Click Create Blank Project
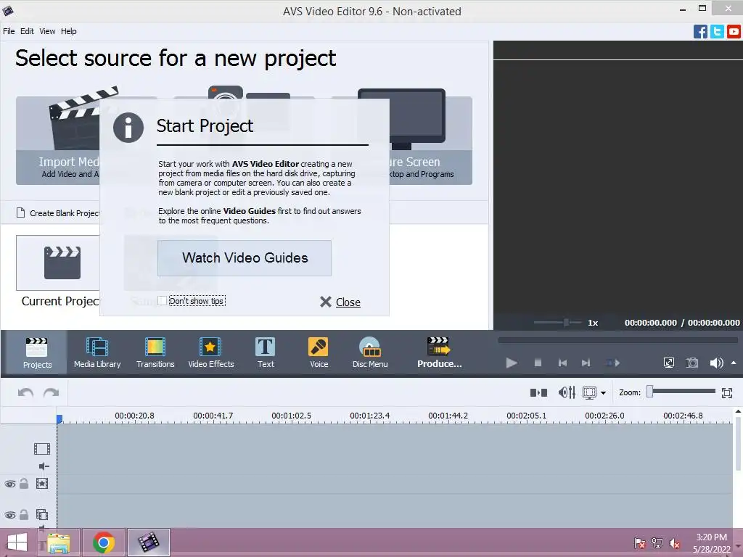The width and height of the screenshot is (743, 557). [x=58, y=213]
